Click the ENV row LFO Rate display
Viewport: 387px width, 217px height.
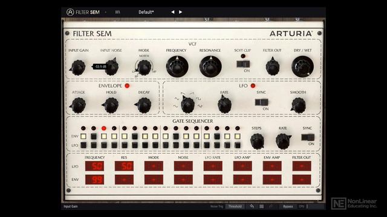[x=213, y=180]
